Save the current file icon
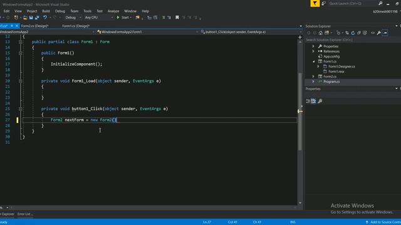 31,17
